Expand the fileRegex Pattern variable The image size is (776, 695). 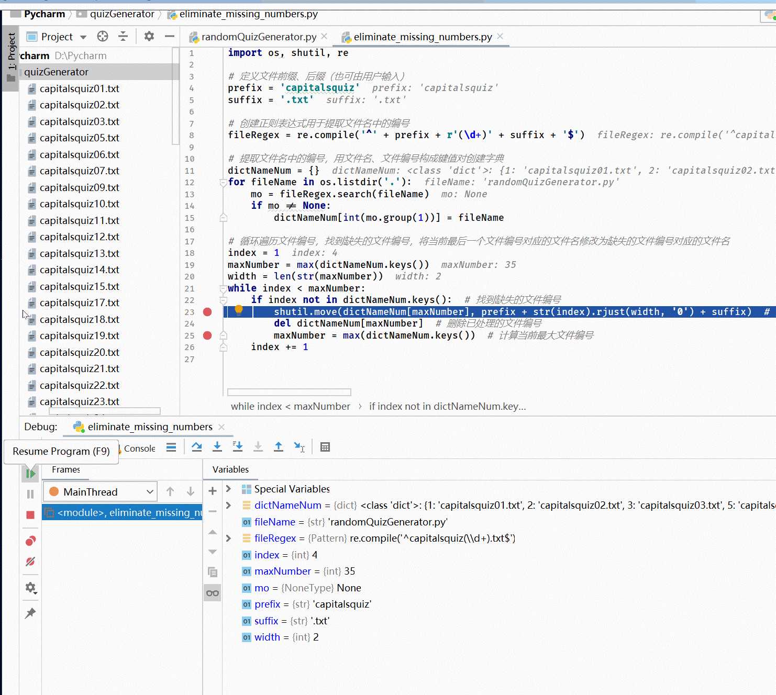pos(229,538)
